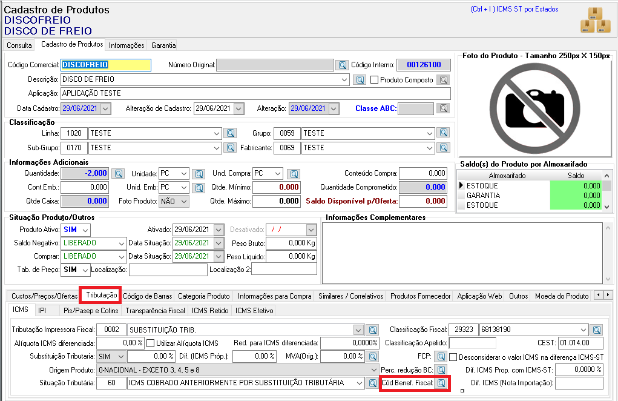Click CEST field 01.014.00

coord(581,343)
